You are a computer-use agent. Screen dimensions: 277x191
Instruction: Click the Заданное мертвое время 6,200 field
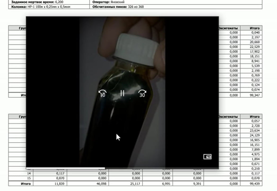pyautogui.click(x=49, y=2)
